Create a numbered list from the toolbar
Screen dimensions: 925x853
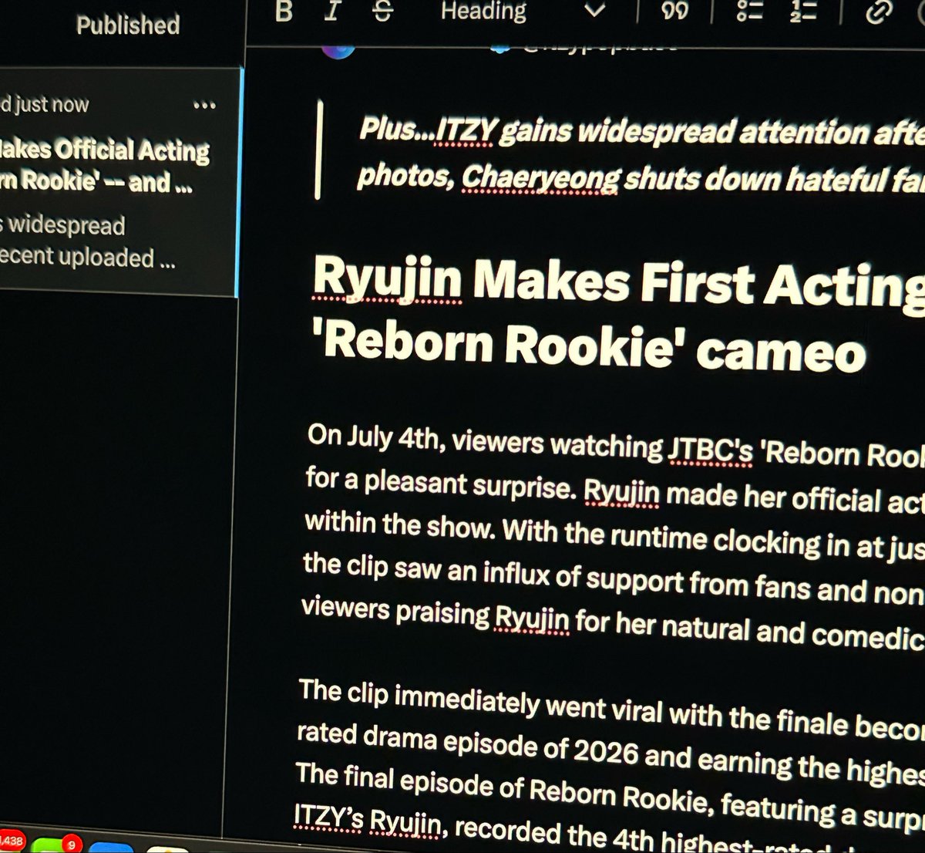[802, 11]
